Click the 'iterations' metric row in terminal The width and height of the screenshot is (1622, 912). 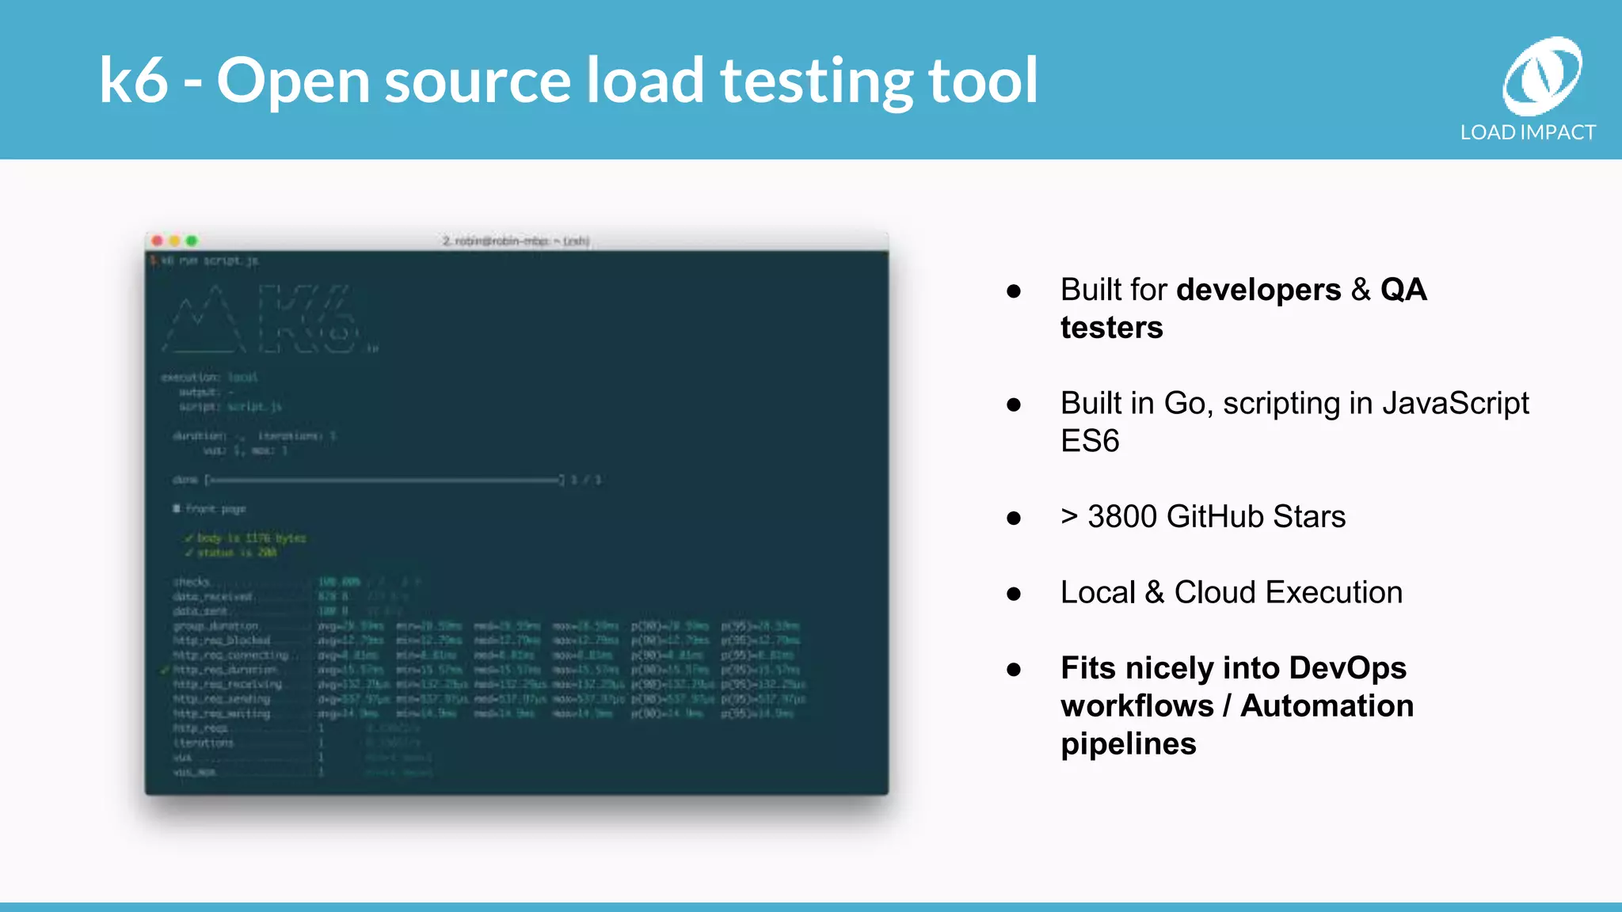(297, 743)
